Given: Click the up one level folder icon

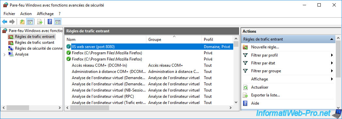Looking at the screenshot, I should (x=22, y=22).
